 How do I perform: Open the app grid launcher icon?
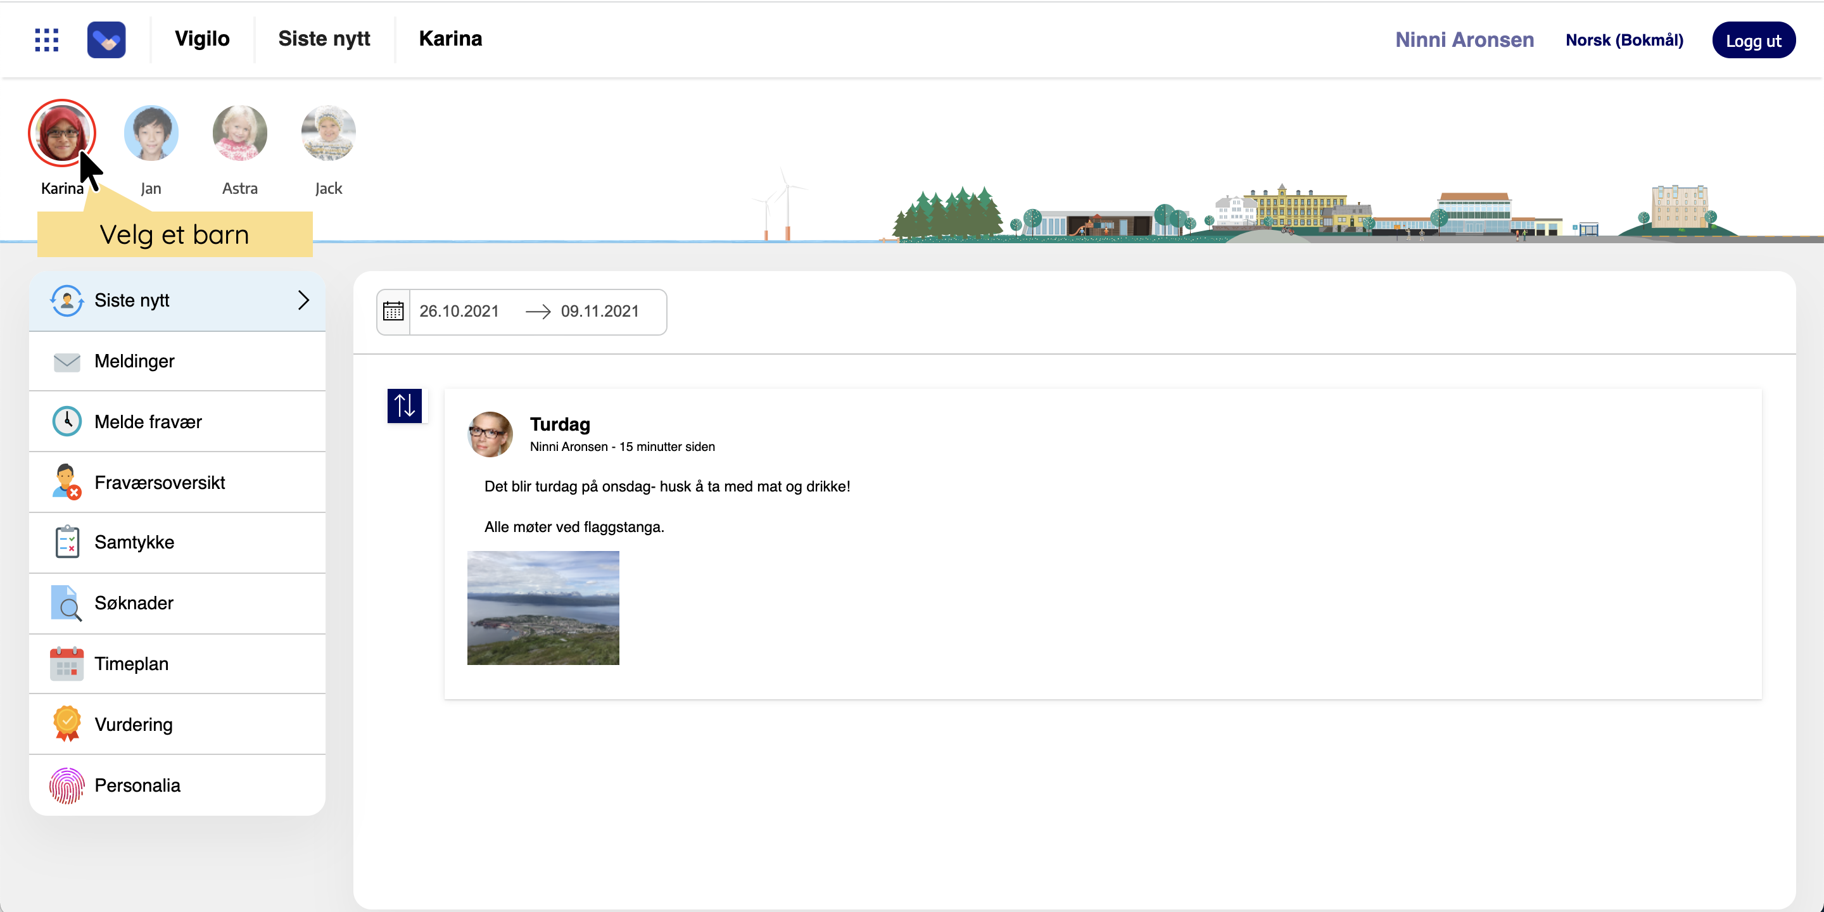pos(47,40)
